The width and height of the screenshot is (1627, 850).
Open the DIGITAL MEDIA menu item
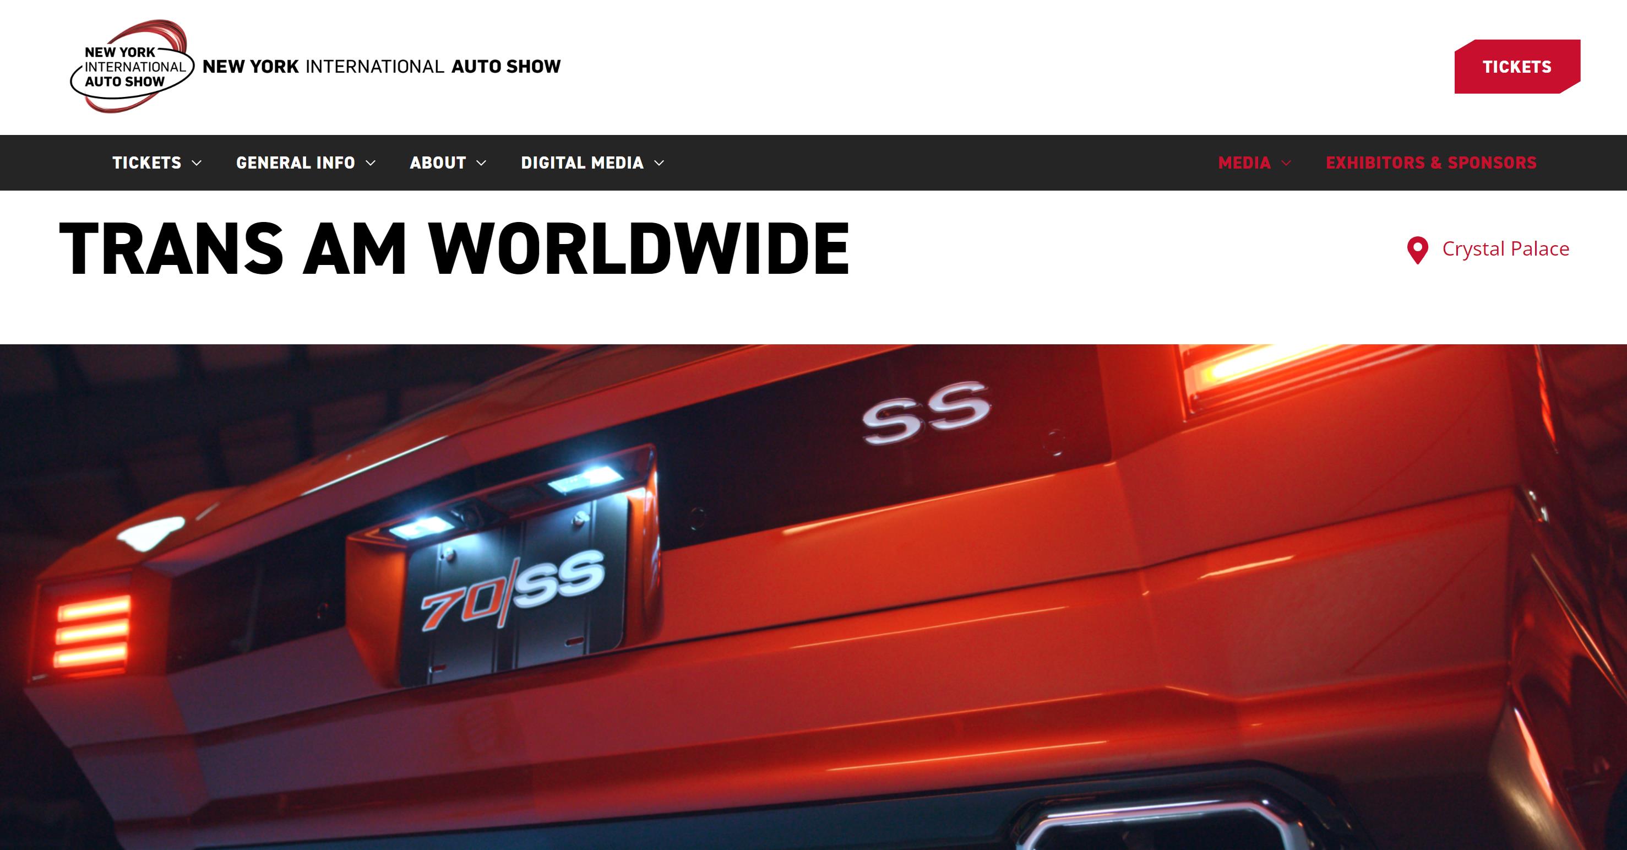(582, 163)
